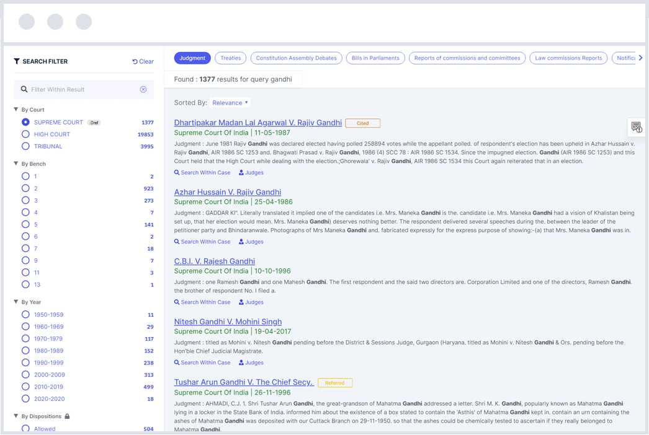The image size is (649, 435).
Task: Collapse the By Year filter section
Action: pos(16,302)
